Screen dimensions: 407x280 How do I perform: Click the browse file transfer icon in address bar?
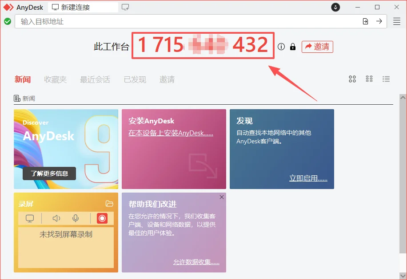pos(365,21)
